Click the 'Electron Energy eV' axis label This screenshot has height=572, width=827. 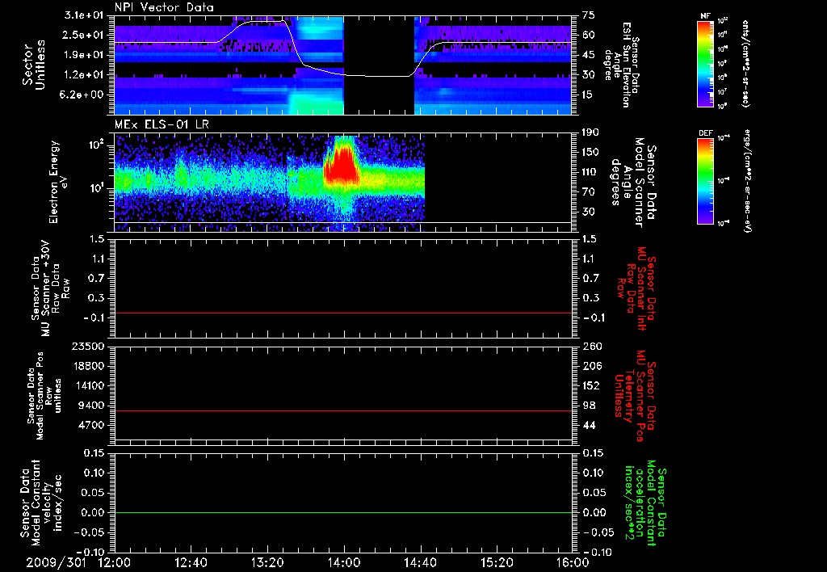[x=59, y=182]
